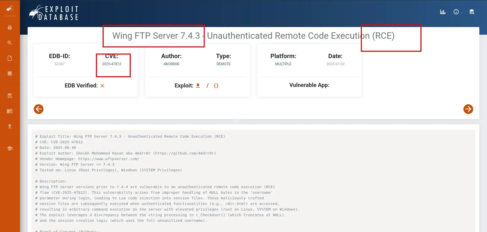Open the Search EDB icon in sidebar
The height and width of the screenshot is (232, 487).
pyautogui.click(x=10, y=96)
